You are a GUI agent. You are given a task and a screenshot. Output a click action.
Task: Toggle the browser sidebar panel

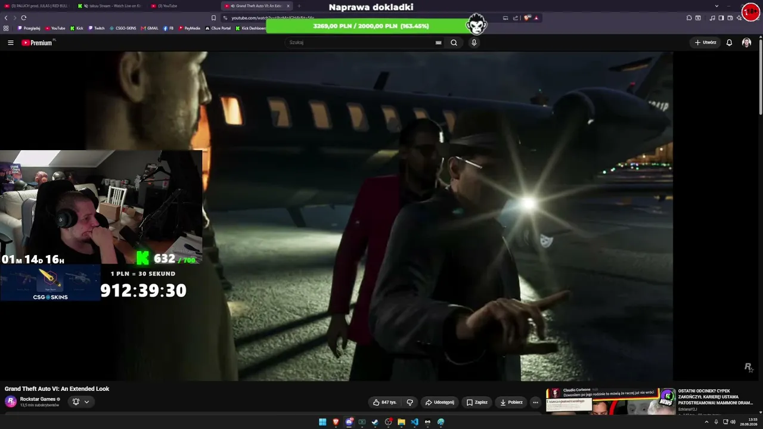coord(721,18)
